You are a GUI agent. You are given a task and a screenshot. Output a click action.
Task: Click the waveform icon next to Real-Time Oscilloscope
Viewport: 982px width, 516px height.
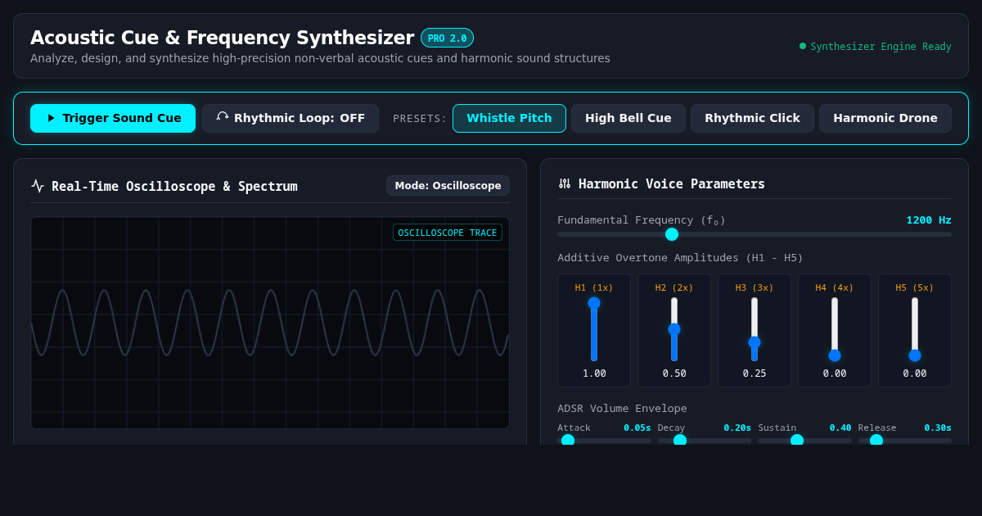click(38, 186)
